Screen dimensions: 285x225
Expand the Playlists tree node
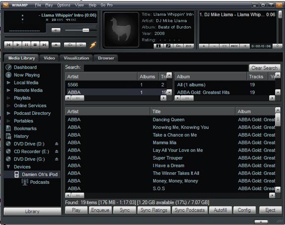pyautogui.click(x=8, y=98)
